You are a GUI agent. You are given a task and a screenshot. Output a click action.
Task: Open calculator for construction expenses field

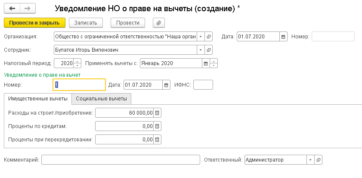click(x=157, y=113)
